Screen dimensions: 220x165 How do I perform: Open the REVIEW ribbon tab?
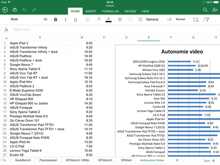tap(130, 11)
